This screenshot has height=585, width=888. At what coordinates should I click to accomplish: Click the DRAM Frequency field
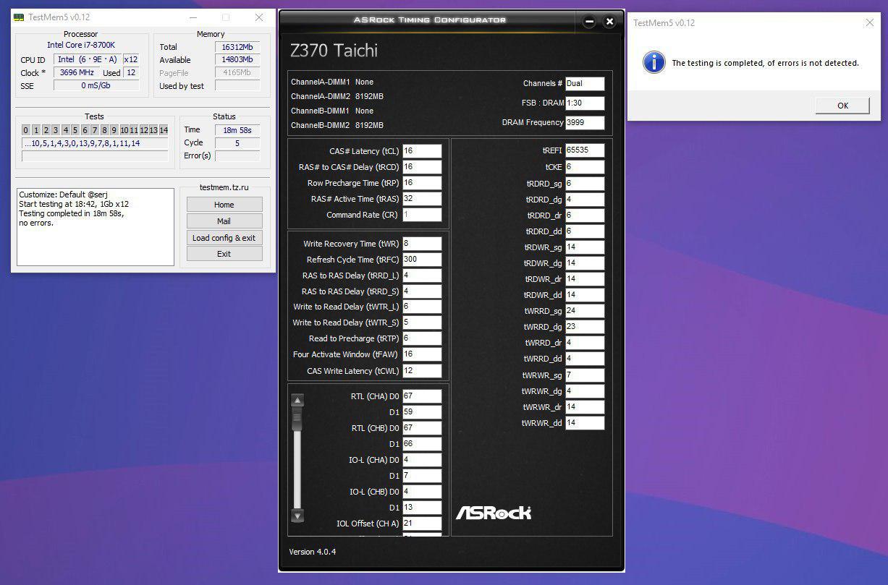point(585,123)
